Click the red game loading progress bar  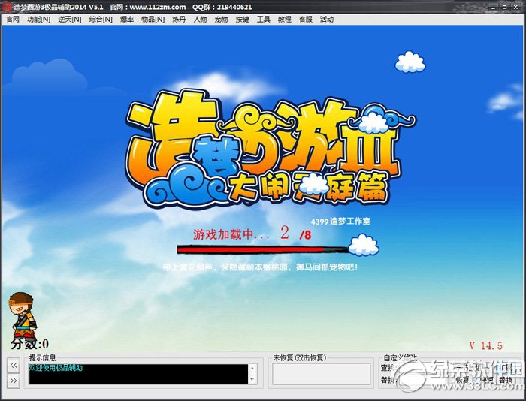click(263, 249)
